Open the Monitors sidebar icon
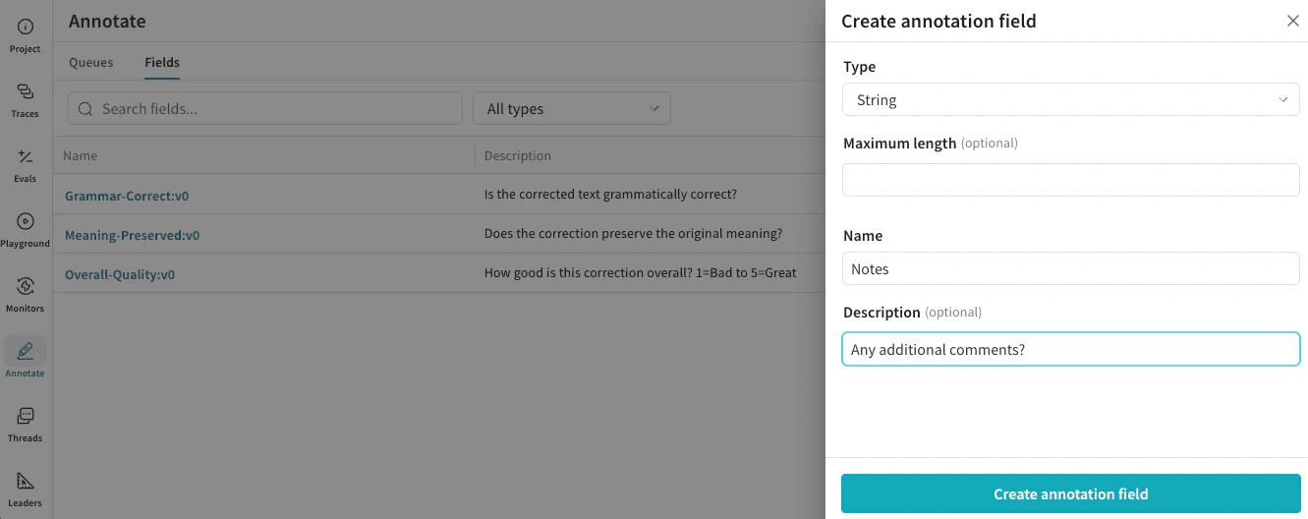 point(26,294)
